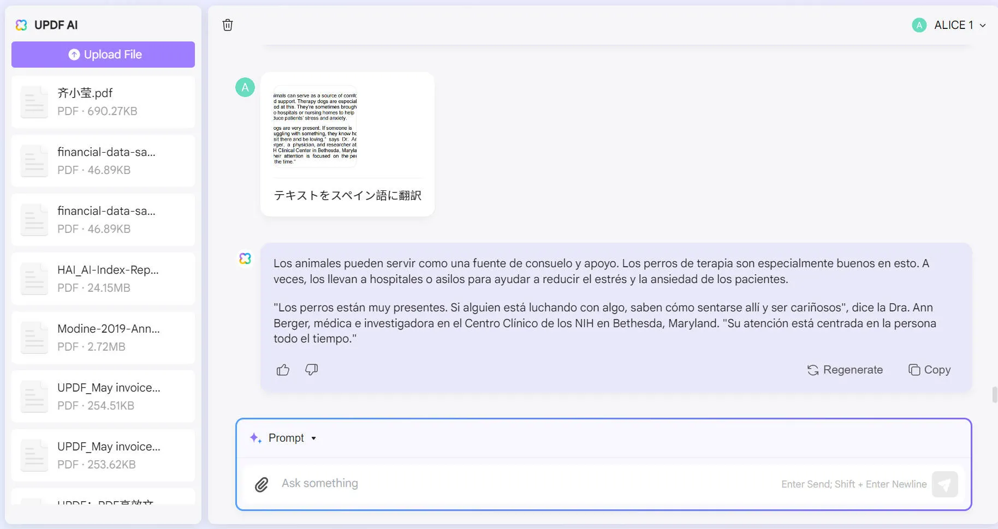The width and height of the screenshot is (998, 529).
Task: Open Modine-2019-Ann PDF 2.72MB
Action: 103,338
